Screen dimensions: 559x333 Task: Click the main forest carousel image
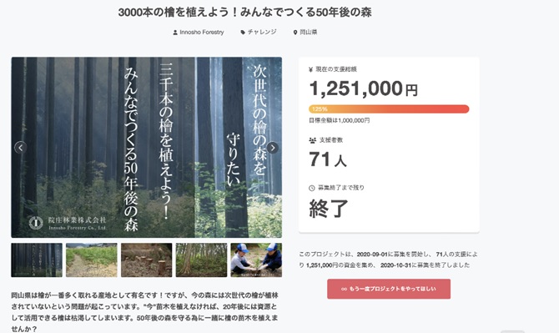coord(147,147)
